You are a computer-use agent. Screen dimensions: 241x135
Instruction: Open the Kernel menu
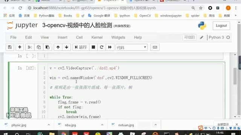[97, 37]
